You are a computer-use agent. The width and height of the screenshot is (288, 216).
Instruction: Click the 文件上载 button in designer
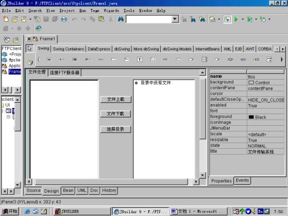(115, 99)
